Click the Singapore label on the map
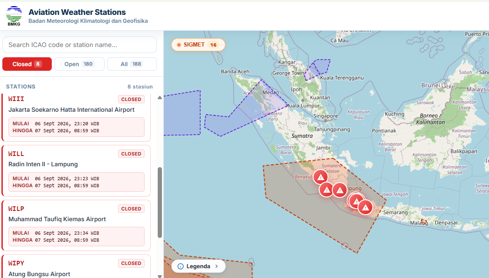489x278 pixels. 326,116
